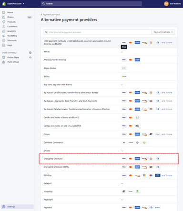The image size is (183, 211).
Task: Select Encrypted Checkout (BETA) provider
Action: click(109, 167)
